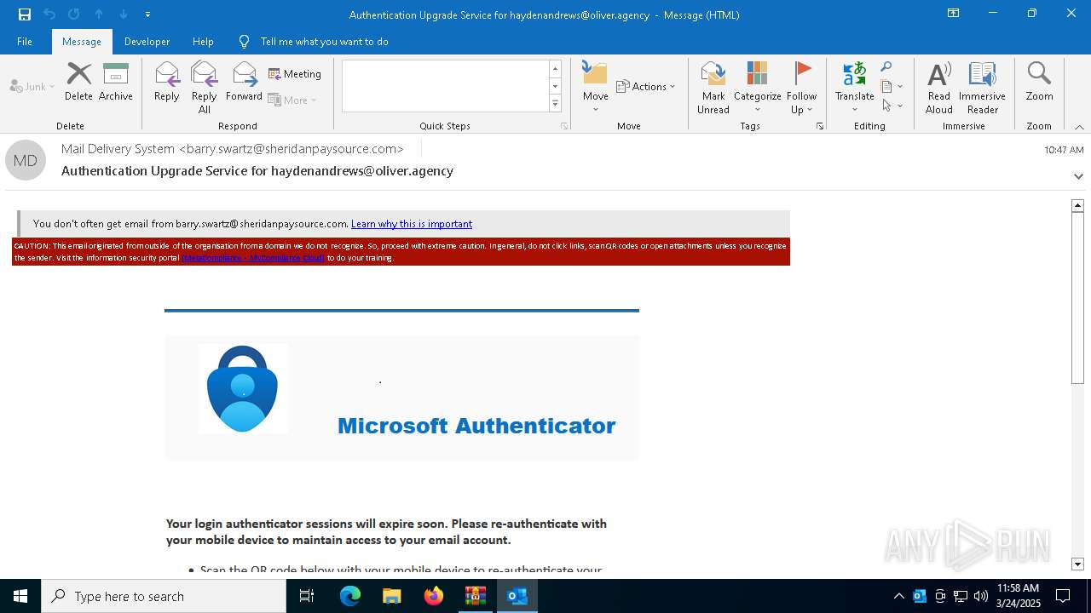Translate the message

coord(855,87)
